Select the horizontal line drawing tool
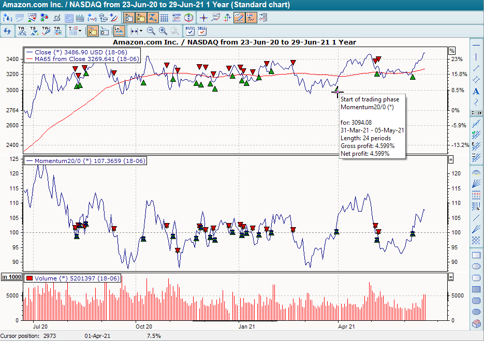The width and height of the screenshot is (484, 341). pos(476,45)
